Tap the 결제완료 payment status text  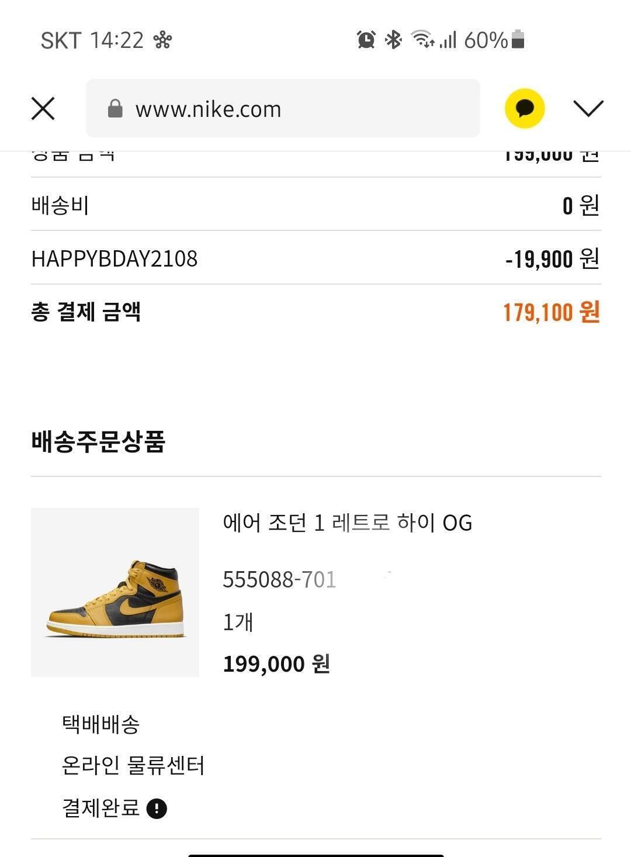point(100,808)
